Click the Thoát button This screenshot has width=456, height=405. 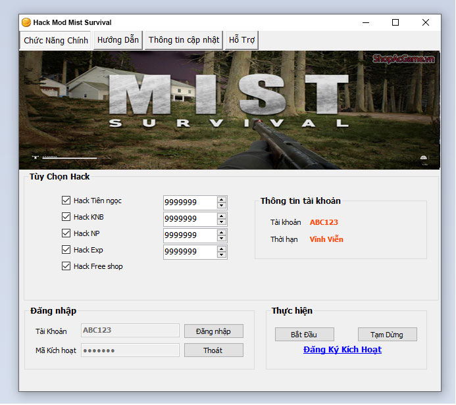tap(214, 350)
